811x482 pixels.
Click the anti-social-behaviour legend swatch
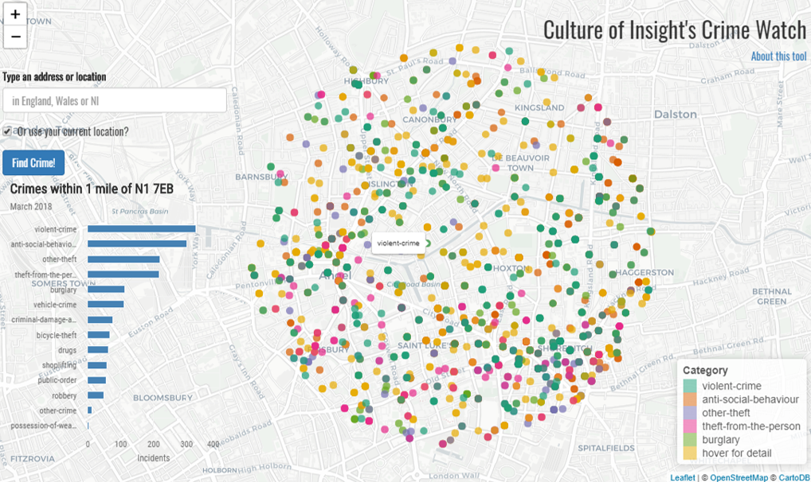[x=690, y=399]
